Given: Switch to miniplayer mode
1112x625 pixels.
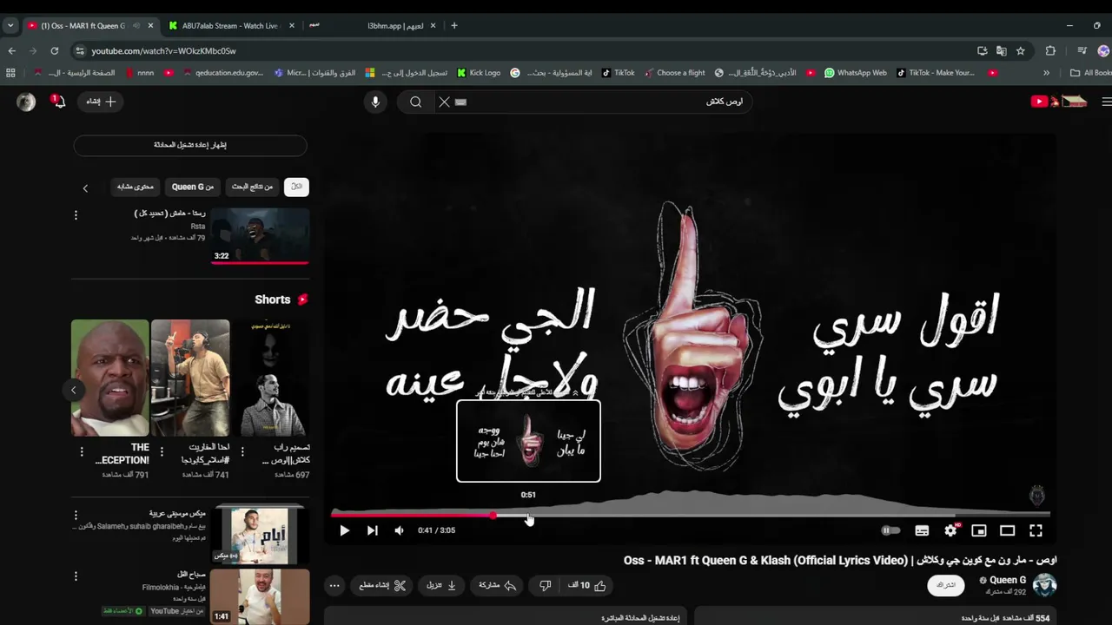Looking at the screenshot, I should coord(979,530).
